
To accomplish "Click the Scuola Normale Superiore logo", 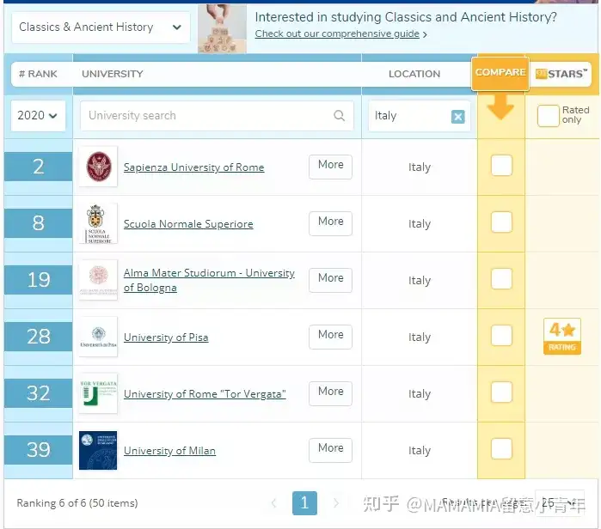I will click(x=98, y=223).
